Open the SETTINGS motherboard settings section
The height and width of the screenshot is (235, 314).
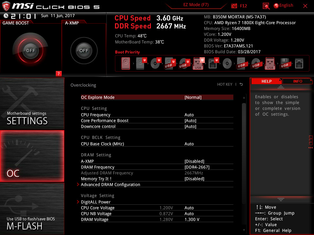32,103
